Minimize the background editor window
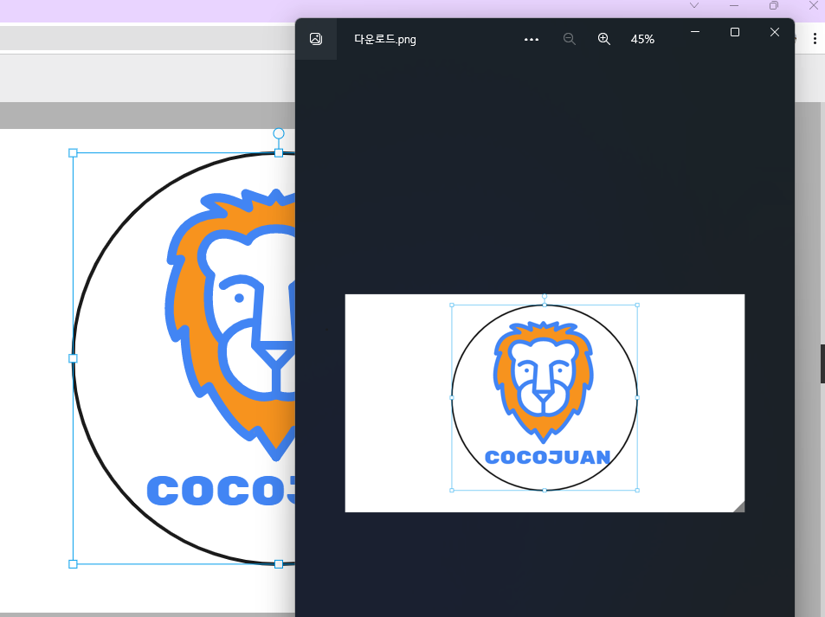825x617 pixels. click(734, 5)
